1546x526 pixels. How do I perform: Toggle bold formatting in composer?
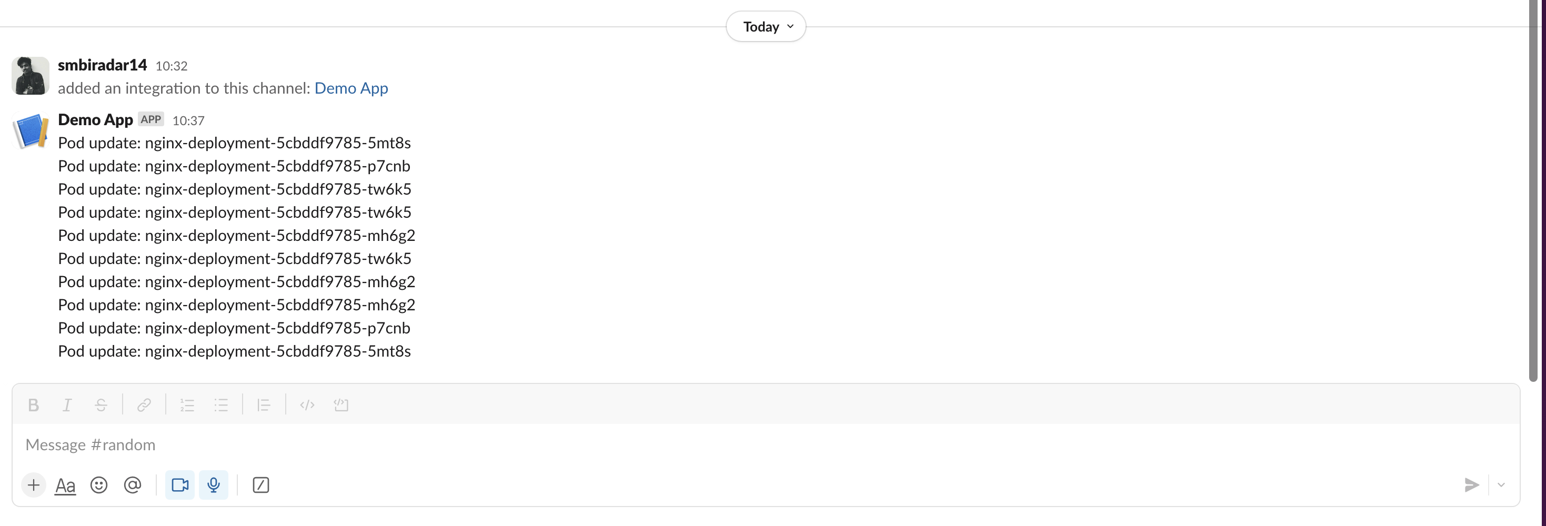[x=34, y=405]
